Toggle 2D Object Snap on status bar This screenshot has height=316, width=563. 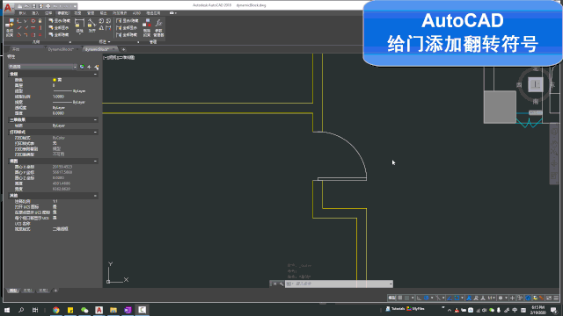[x=457, y=298]
